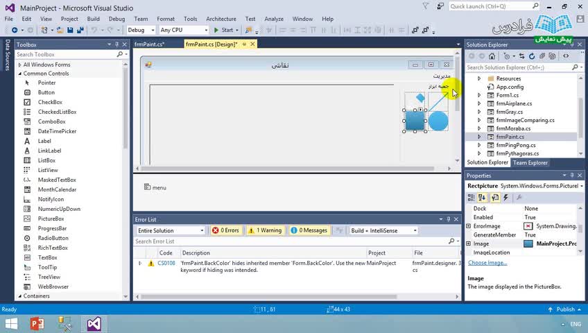
Task: Collapse the Common Controls group
Action: point(19,74)
